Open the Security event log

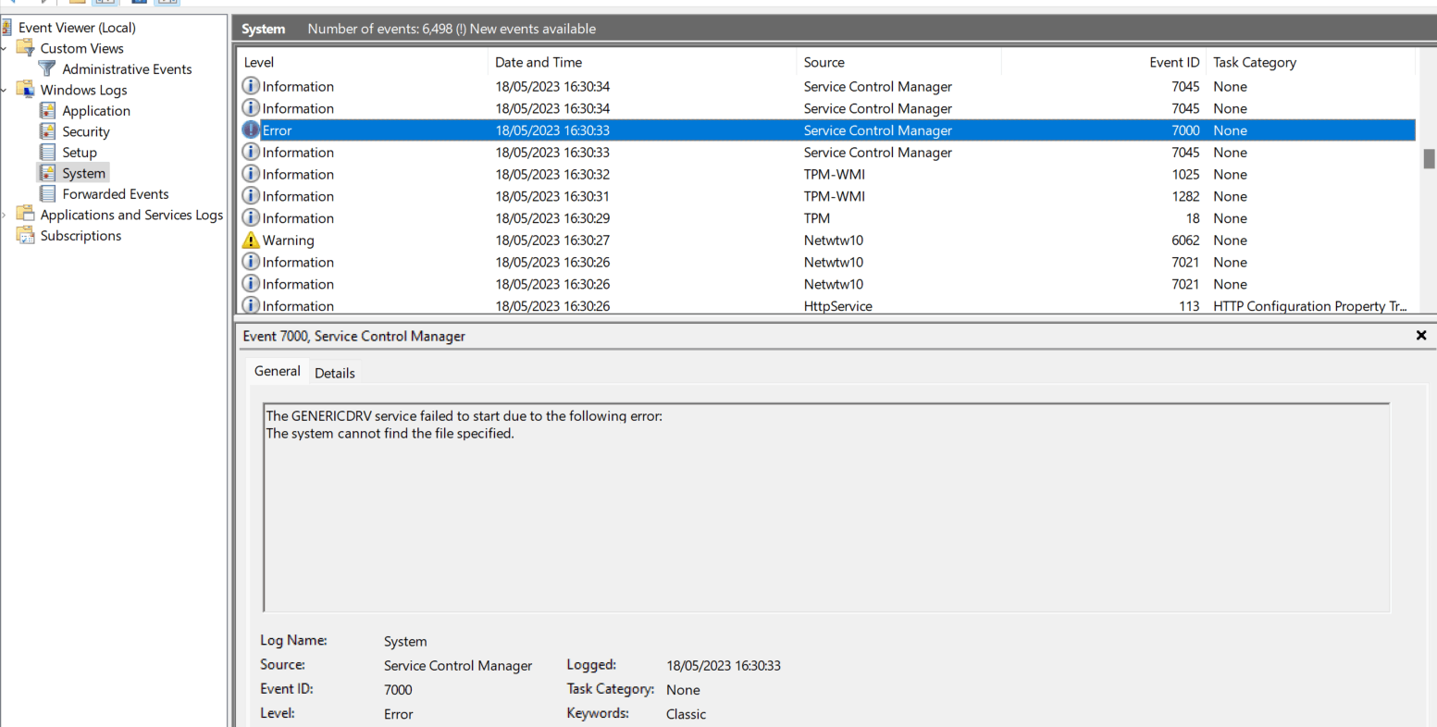87,130
